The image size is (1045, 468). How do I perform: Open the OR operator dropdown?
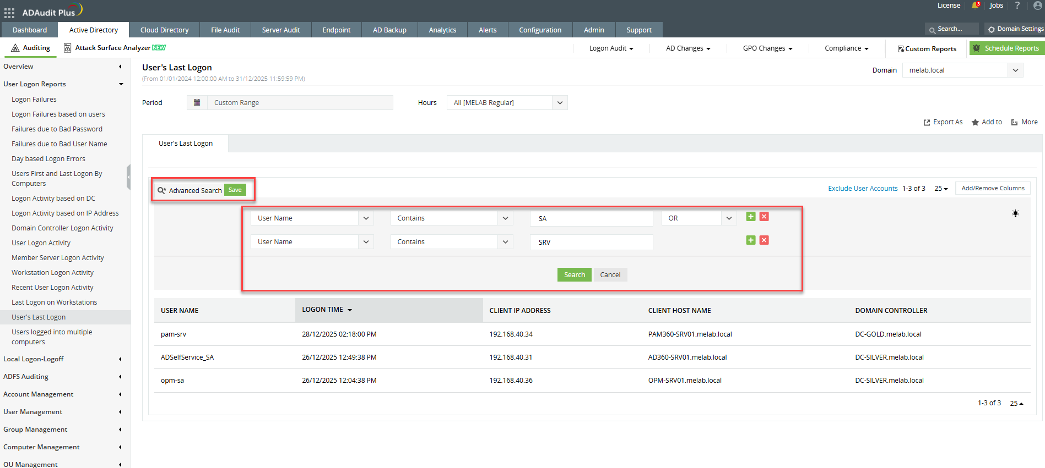pyautogui.click(x=728, y=218)
